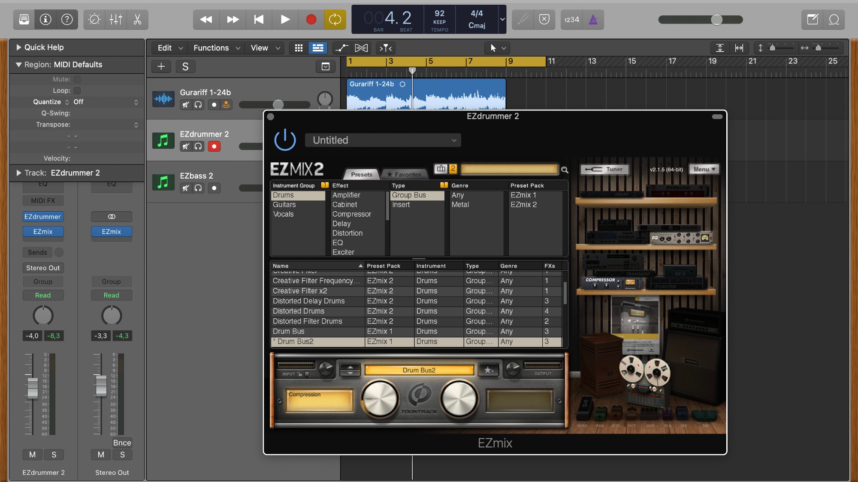Open the Mixer from toolbar

116,19
